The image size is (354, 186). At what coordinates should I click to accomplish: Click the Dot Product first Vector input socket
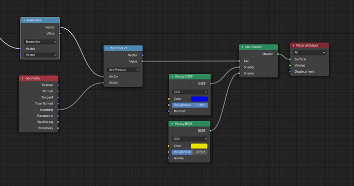pyautogui.click(x=104, y=77)
